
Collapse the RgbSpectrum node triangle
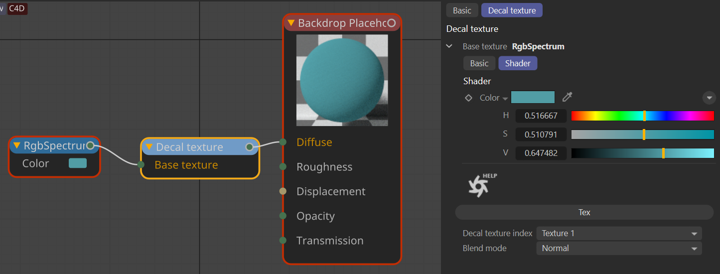[x=17, y=146]
